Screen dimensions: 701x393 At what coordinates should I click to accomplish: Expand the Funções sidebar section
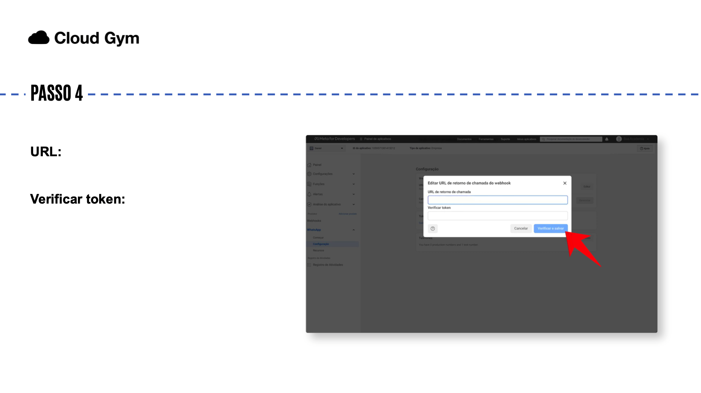[x=354, y=184]
